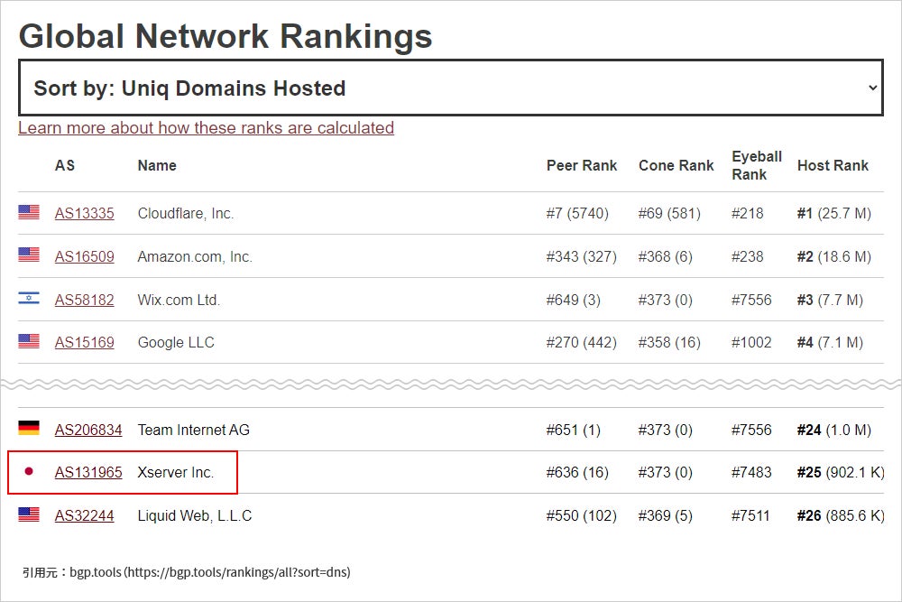Select the Liquid Web, L.L.C name cell

tap(195, 515)
